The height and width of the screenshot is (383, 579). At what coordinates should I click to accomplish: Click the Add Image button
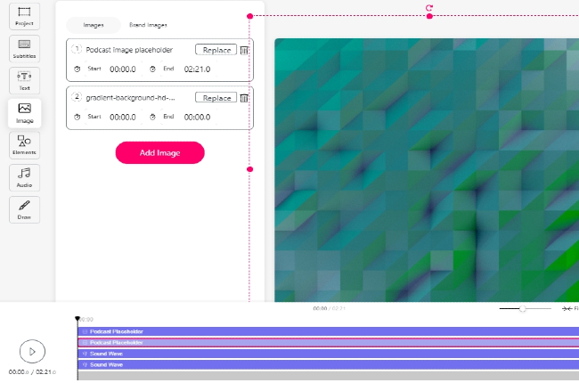(x=159, y=152)
